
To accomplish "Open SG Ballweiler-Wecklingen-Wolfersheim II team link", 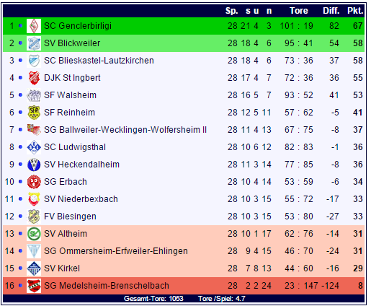I will (125, 130).
